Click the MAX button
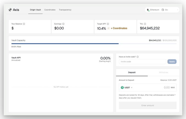This screenshot has width=186, height=119. click(173, 88)
